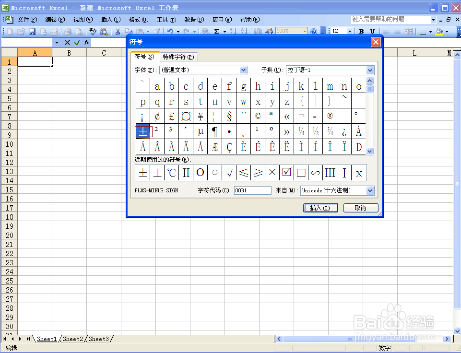Click the Sort Ascending A-Z icon
The width and height of the screenshot is (461, 353).
click(233, 32)
